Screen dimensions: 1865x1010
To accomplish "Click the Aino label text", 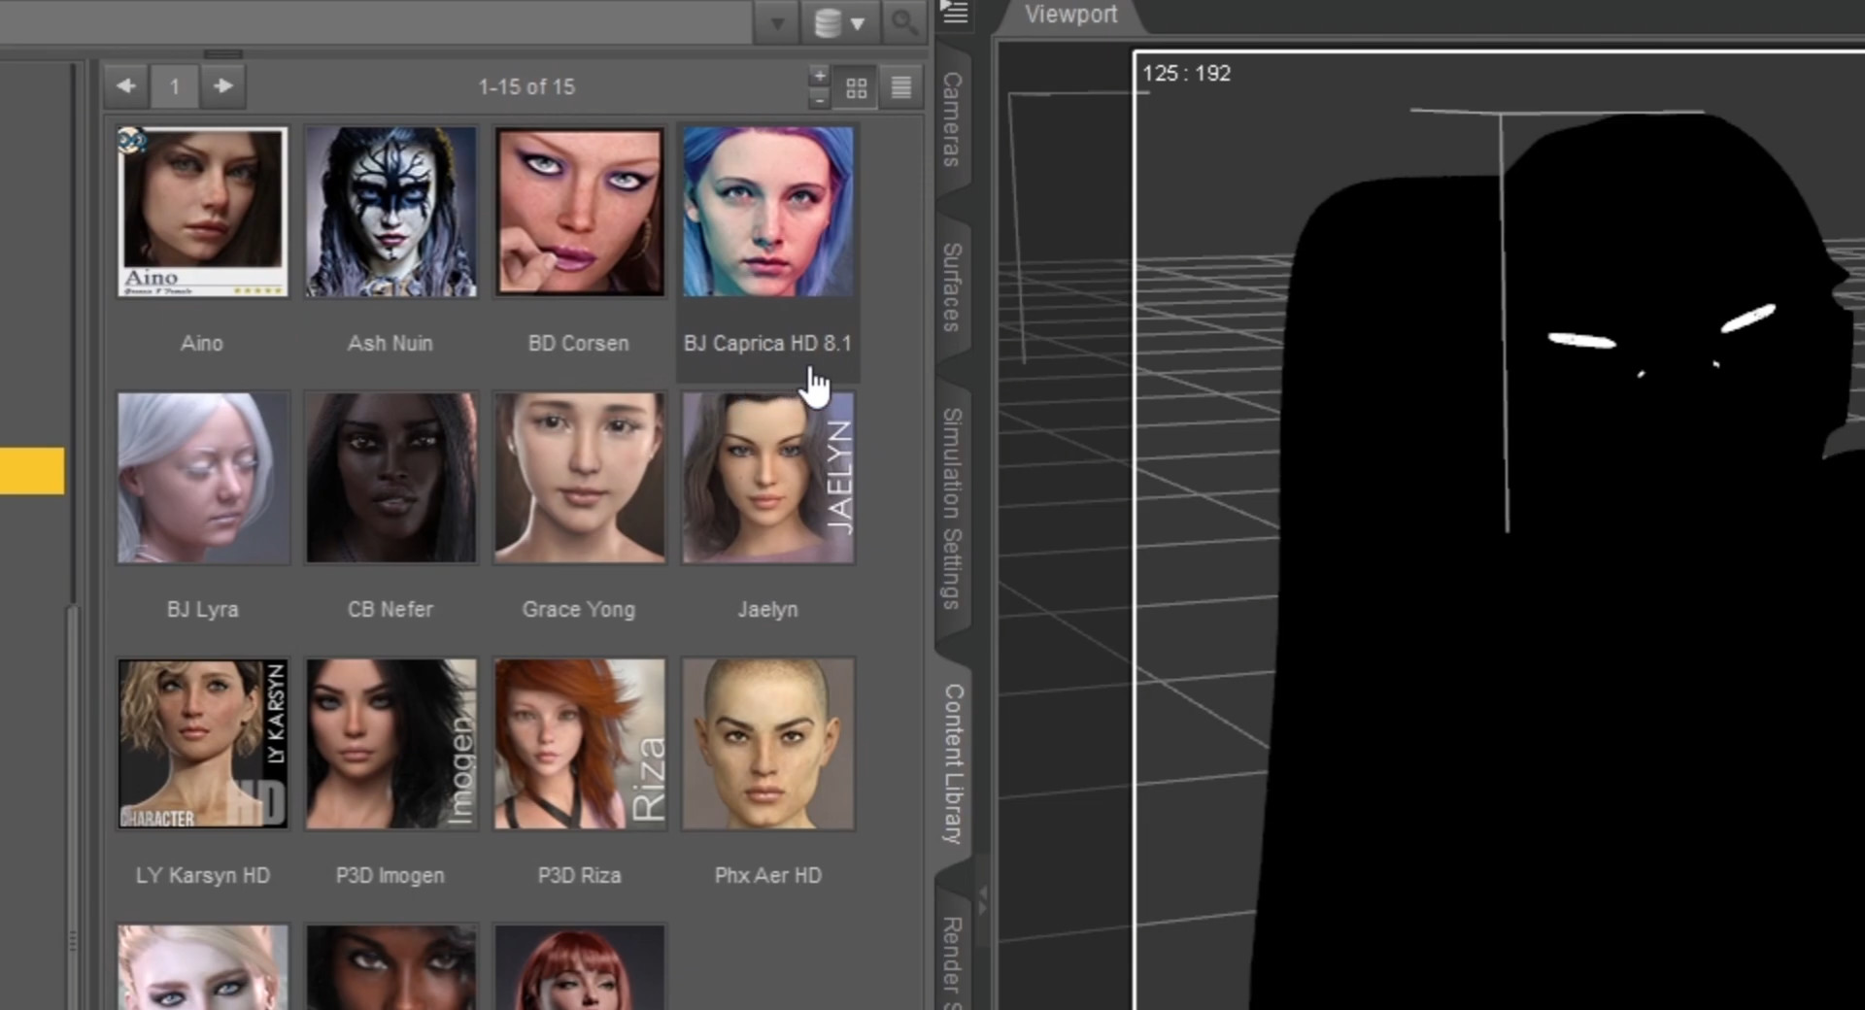I will [x=202, y=343].
